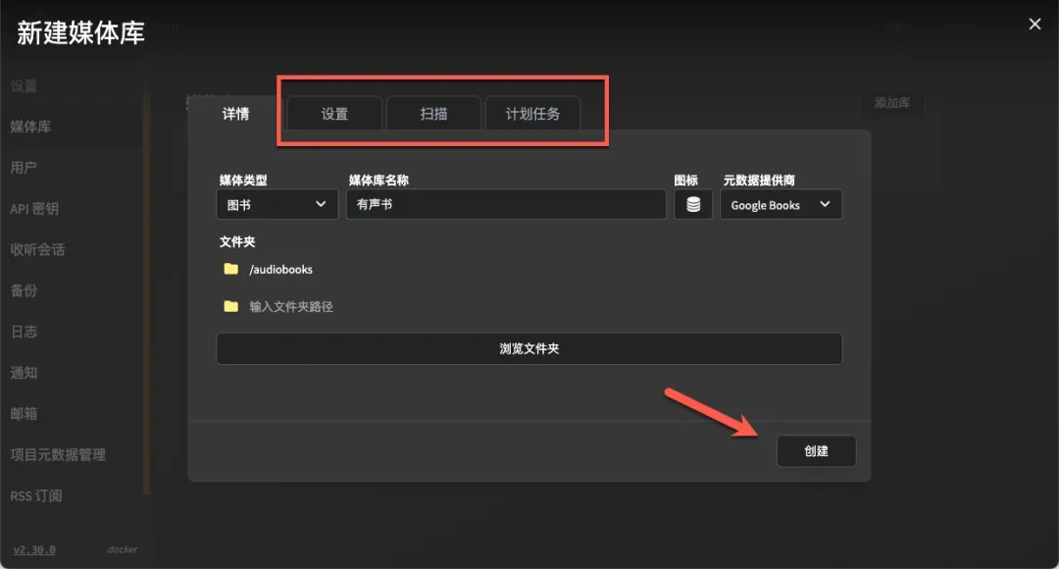Select API 密钥 in the sidebar
This screenshot has width=1059, height=569.
coord(34,209)
